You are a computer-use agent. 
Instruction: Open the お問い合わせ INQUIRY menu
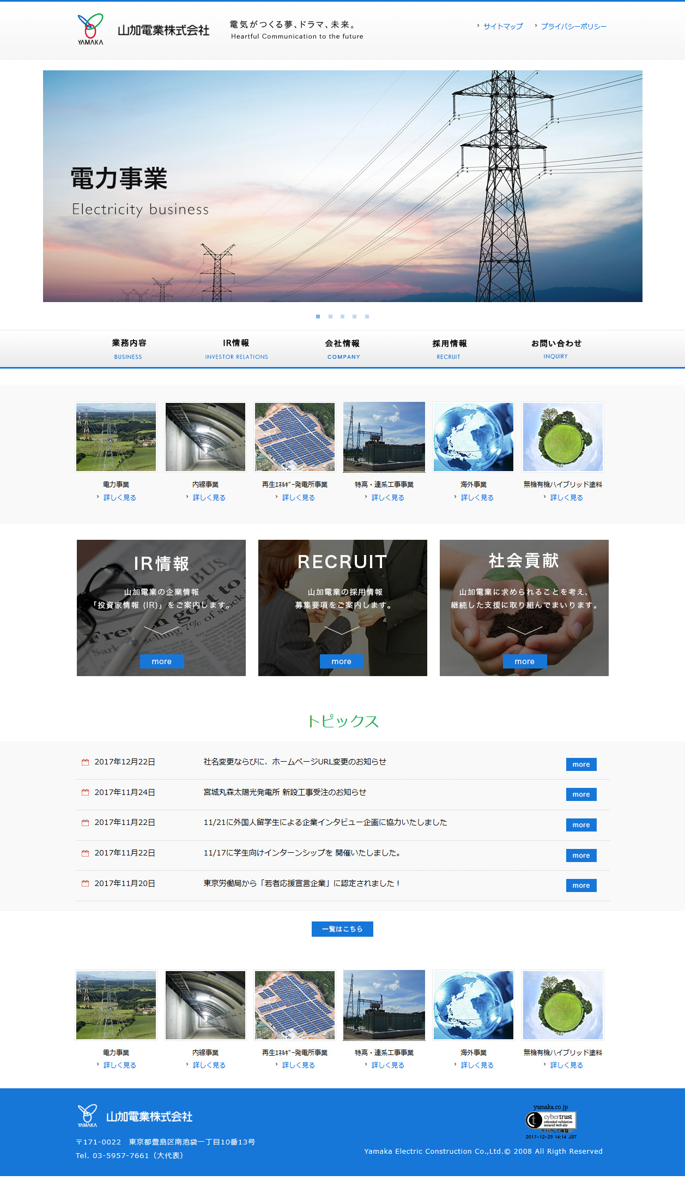[556, 349]
